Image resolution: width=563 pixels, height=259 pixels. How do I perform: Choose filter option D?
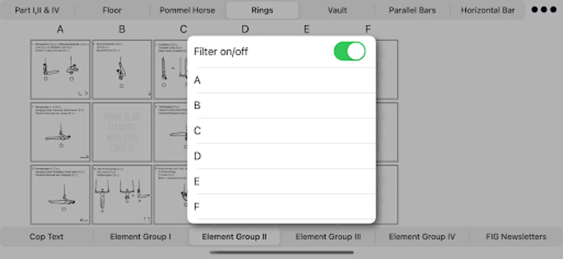[281, 156]
